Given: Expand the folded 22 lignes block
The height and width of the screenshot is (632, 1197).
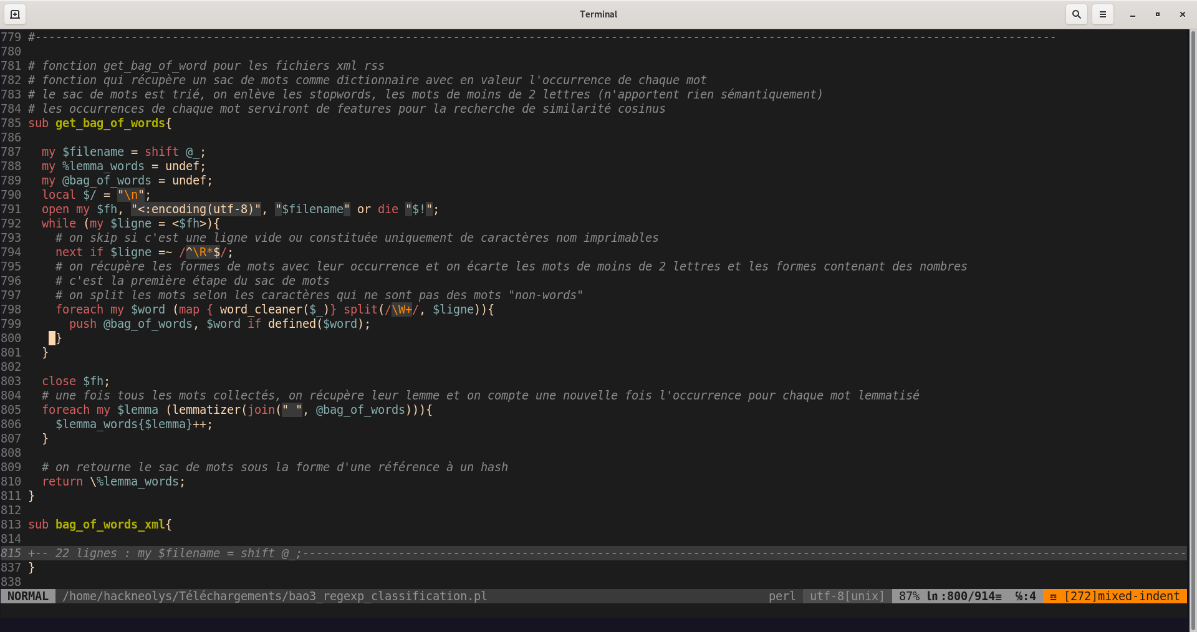Looking at the screenshot, I should (594, 553).
